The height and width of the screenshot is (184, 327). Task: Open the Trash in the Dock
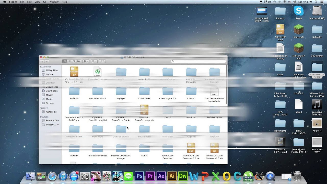297,176
